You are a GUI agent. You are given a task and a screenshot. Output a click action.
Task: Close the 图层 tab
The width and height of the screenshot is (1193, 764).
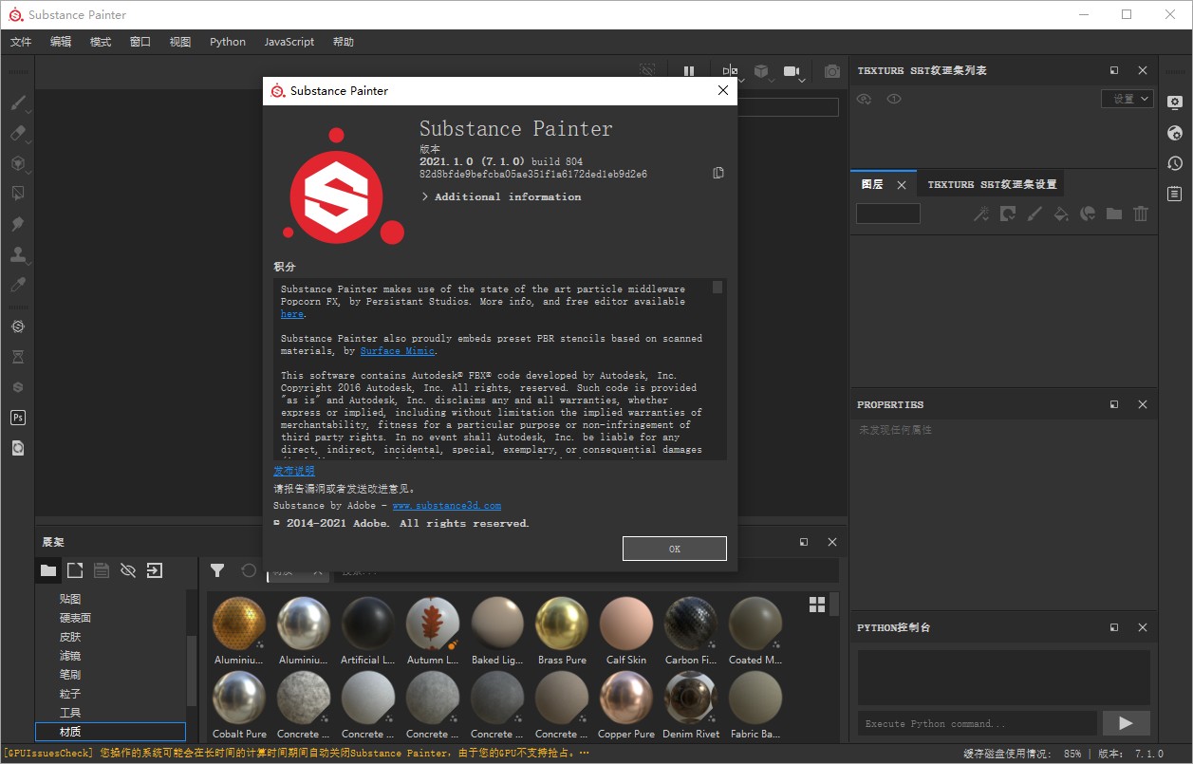point(902,185)
